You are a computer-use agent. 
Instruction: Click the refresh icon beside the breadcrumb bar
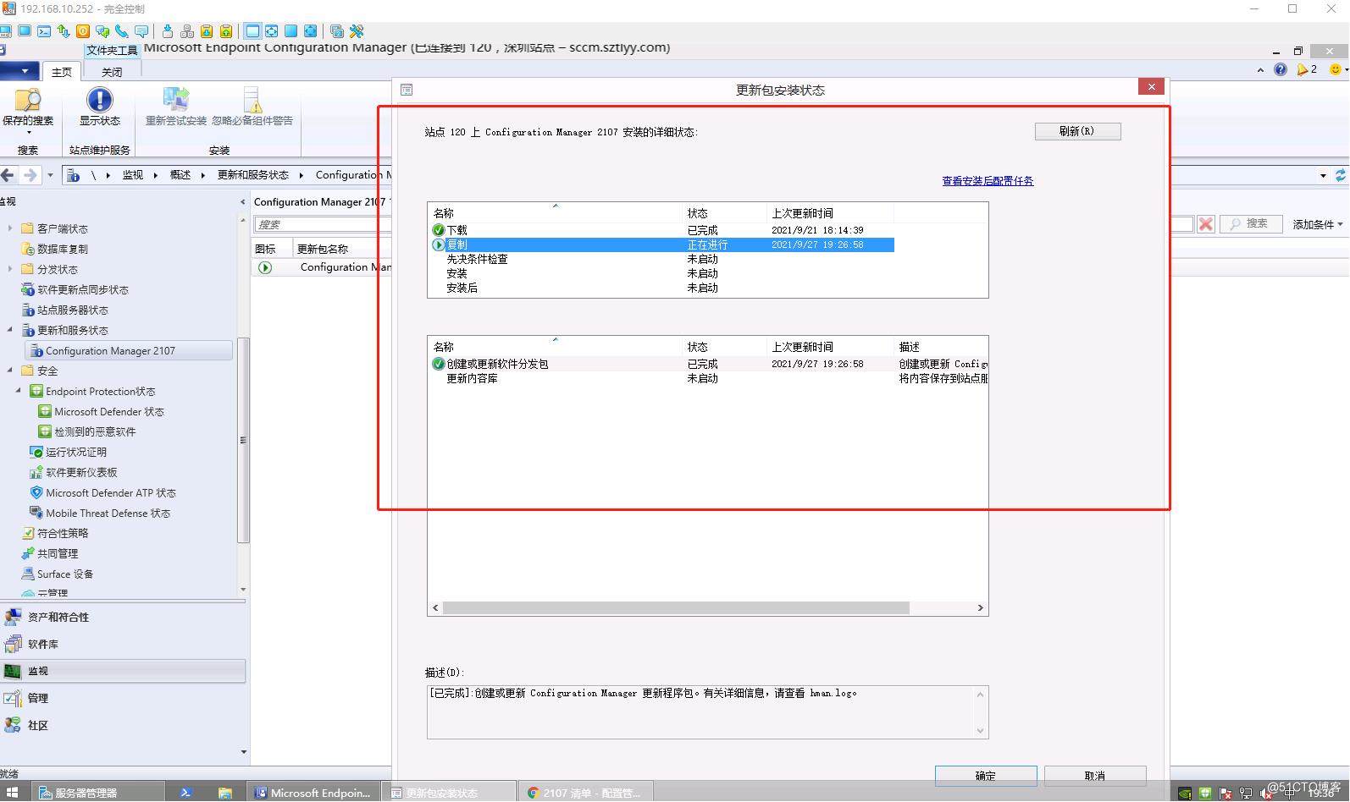(x=1341, y=175)
